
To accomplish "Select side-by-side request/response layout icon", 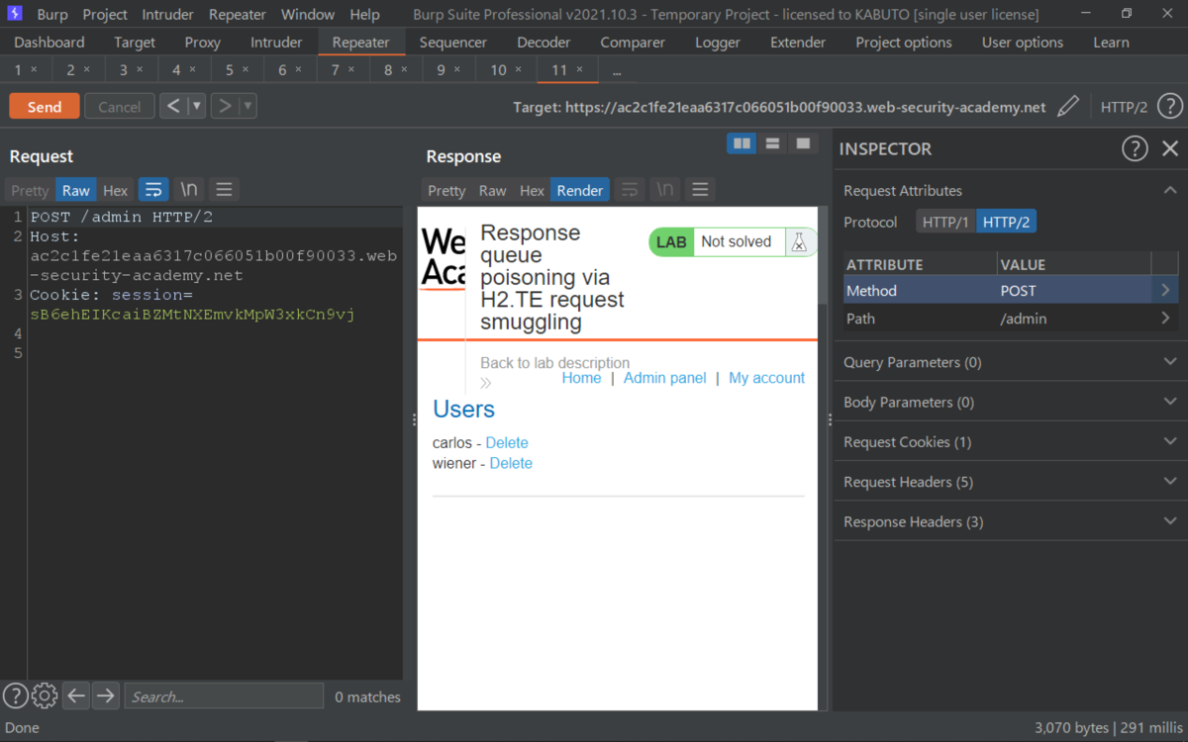I will pyautogui.click(x=742, y=143).
